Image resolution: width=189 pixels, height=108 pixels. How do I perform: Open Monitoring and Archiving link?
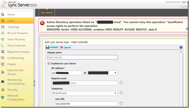tap(16, 82)
